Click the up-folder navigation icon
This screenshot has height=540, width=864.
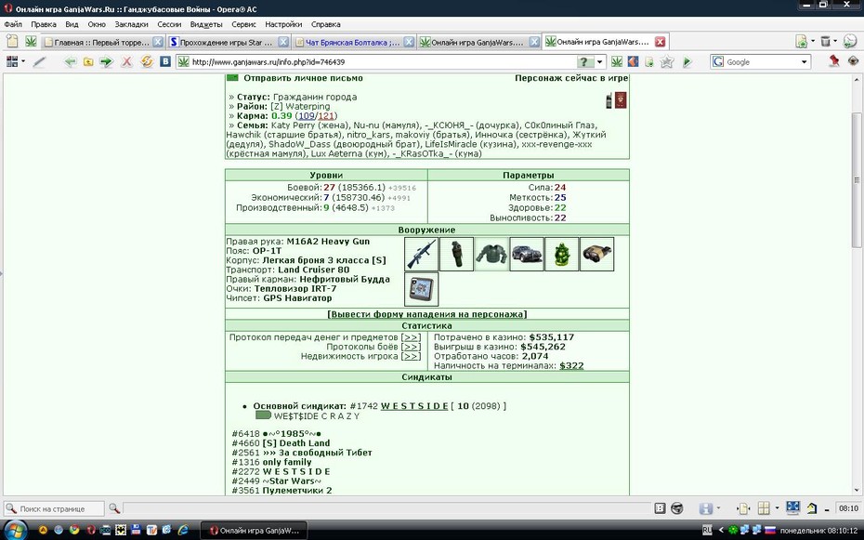(x=88, y=61)
